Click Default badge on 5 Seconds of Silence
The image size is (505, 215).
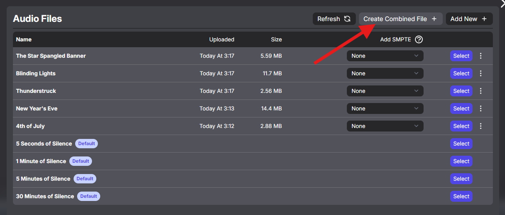tap(87, 144)
